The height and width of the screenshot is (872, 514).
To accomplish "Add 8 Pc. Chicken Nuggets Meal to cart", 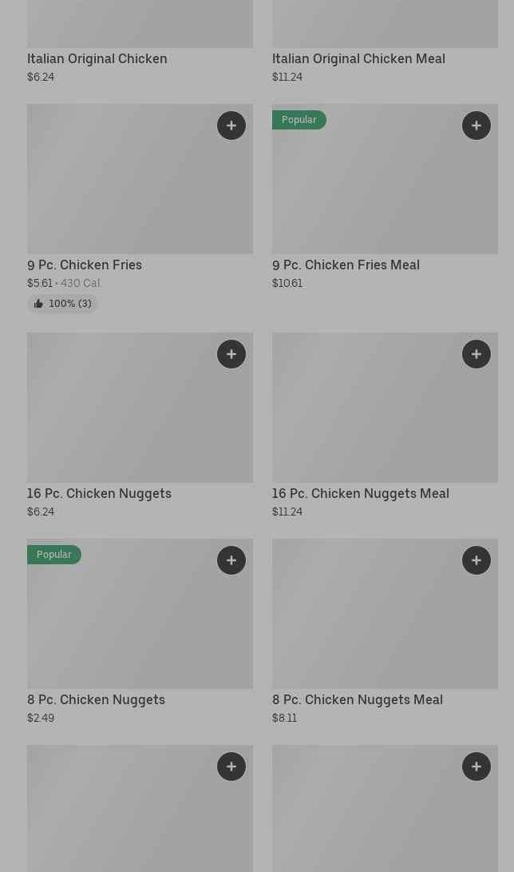I will click(476, 560).
